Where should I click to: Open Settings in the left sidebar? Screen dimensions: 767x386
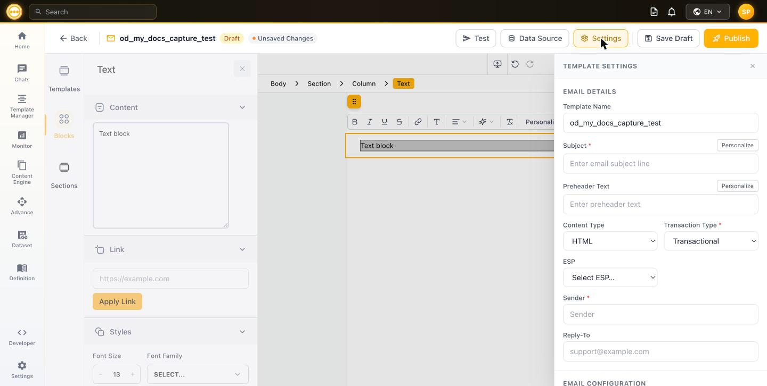22,370
